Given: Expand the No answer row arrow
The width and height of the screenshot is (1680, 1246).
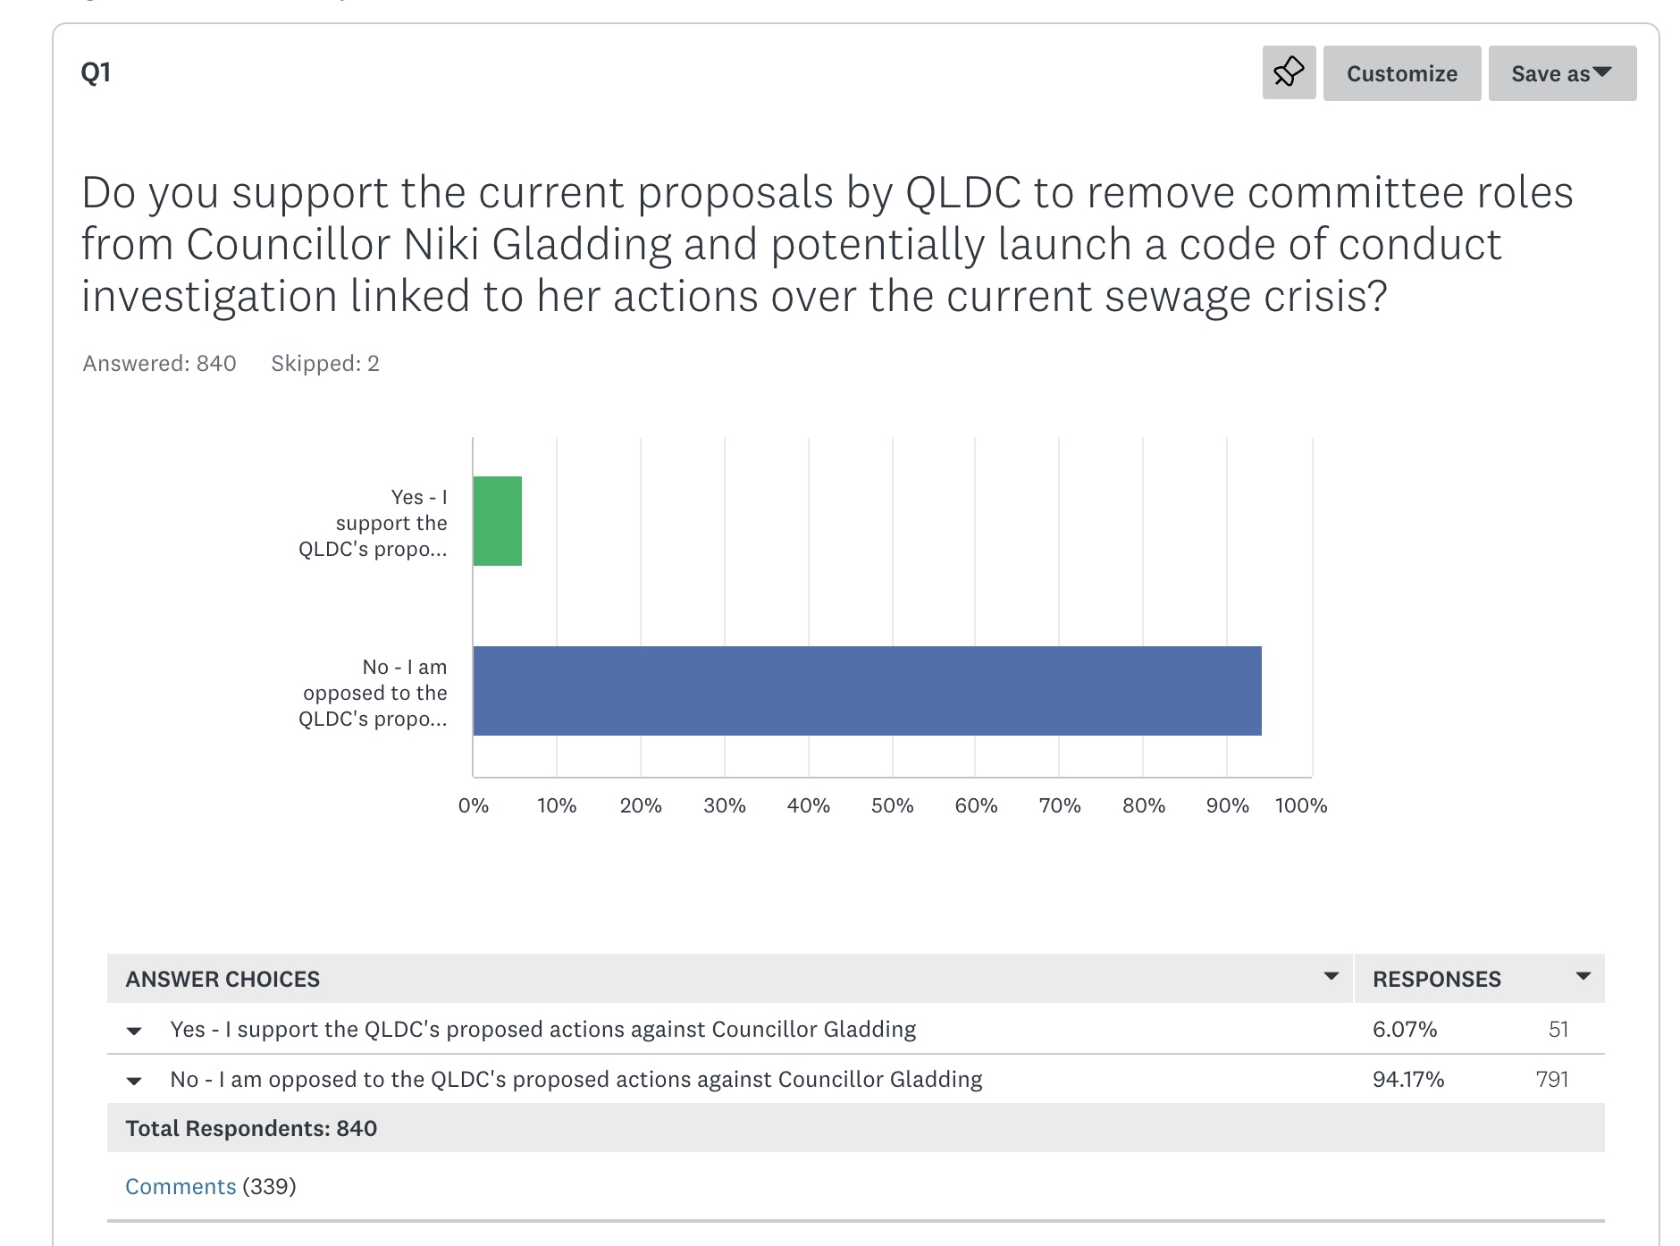Looking at the screenshot, I should click(x=134, y=1081).
